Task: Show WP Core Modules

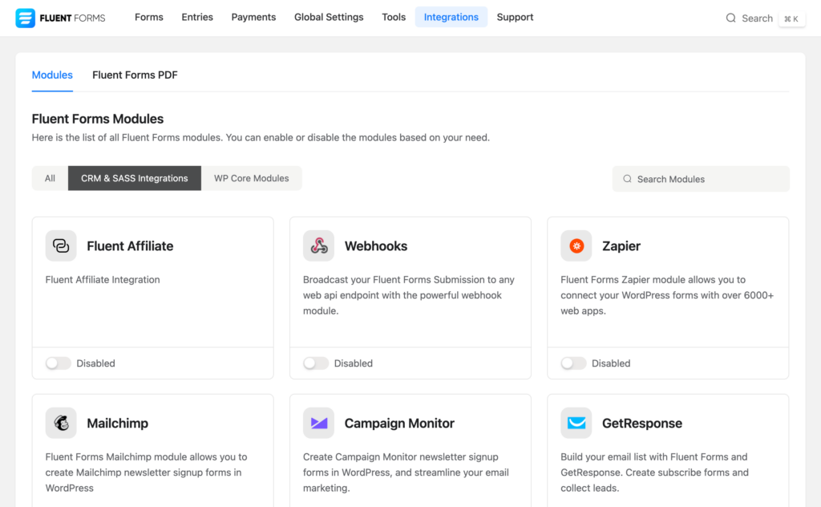Action: (x=251, y=178)
